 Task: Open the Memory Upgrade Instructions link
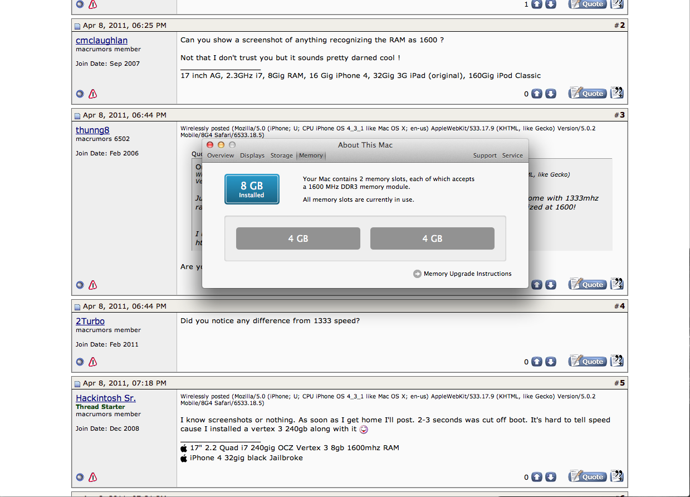(467, 274)
